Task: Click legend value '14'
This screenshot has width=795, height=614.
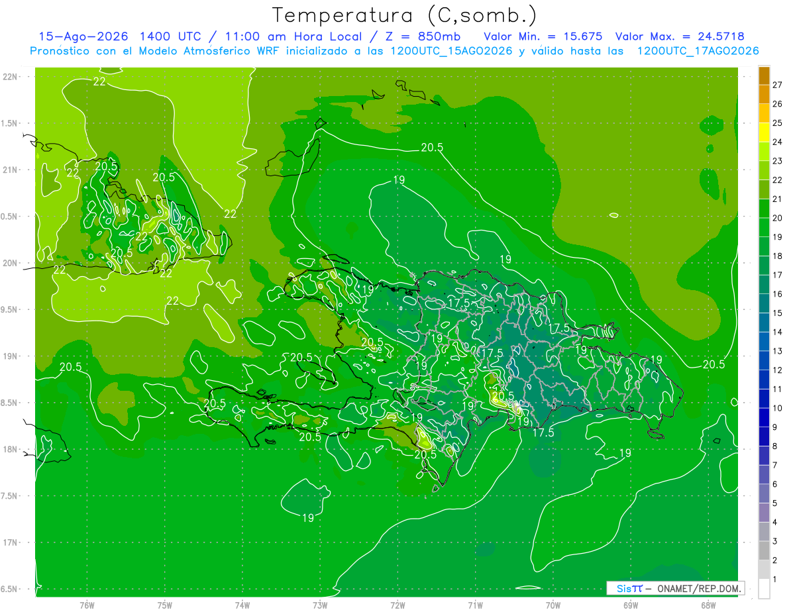Action: click(778, 332)
